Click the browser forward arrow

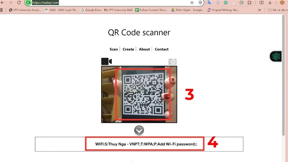pyautogui.click(x=10, y=3)
